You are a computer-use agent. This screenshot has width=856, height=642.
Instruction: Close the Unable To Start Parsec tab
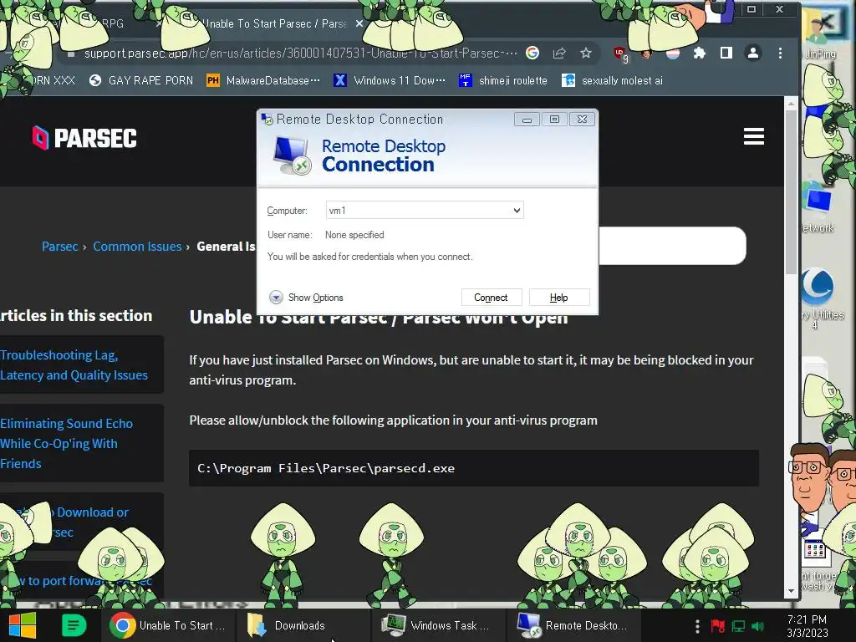point(359,23)
